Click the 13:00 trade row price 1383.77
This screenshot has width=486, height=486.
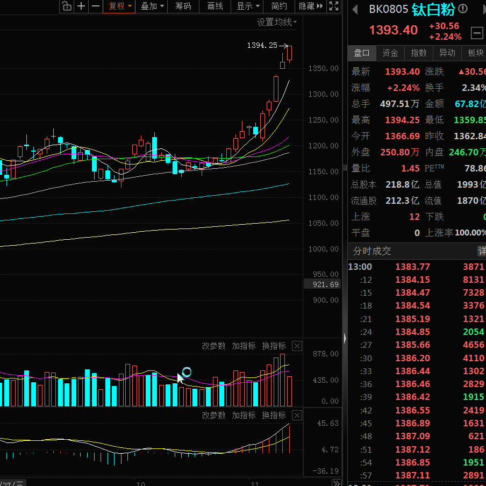(x=412, y=267)
